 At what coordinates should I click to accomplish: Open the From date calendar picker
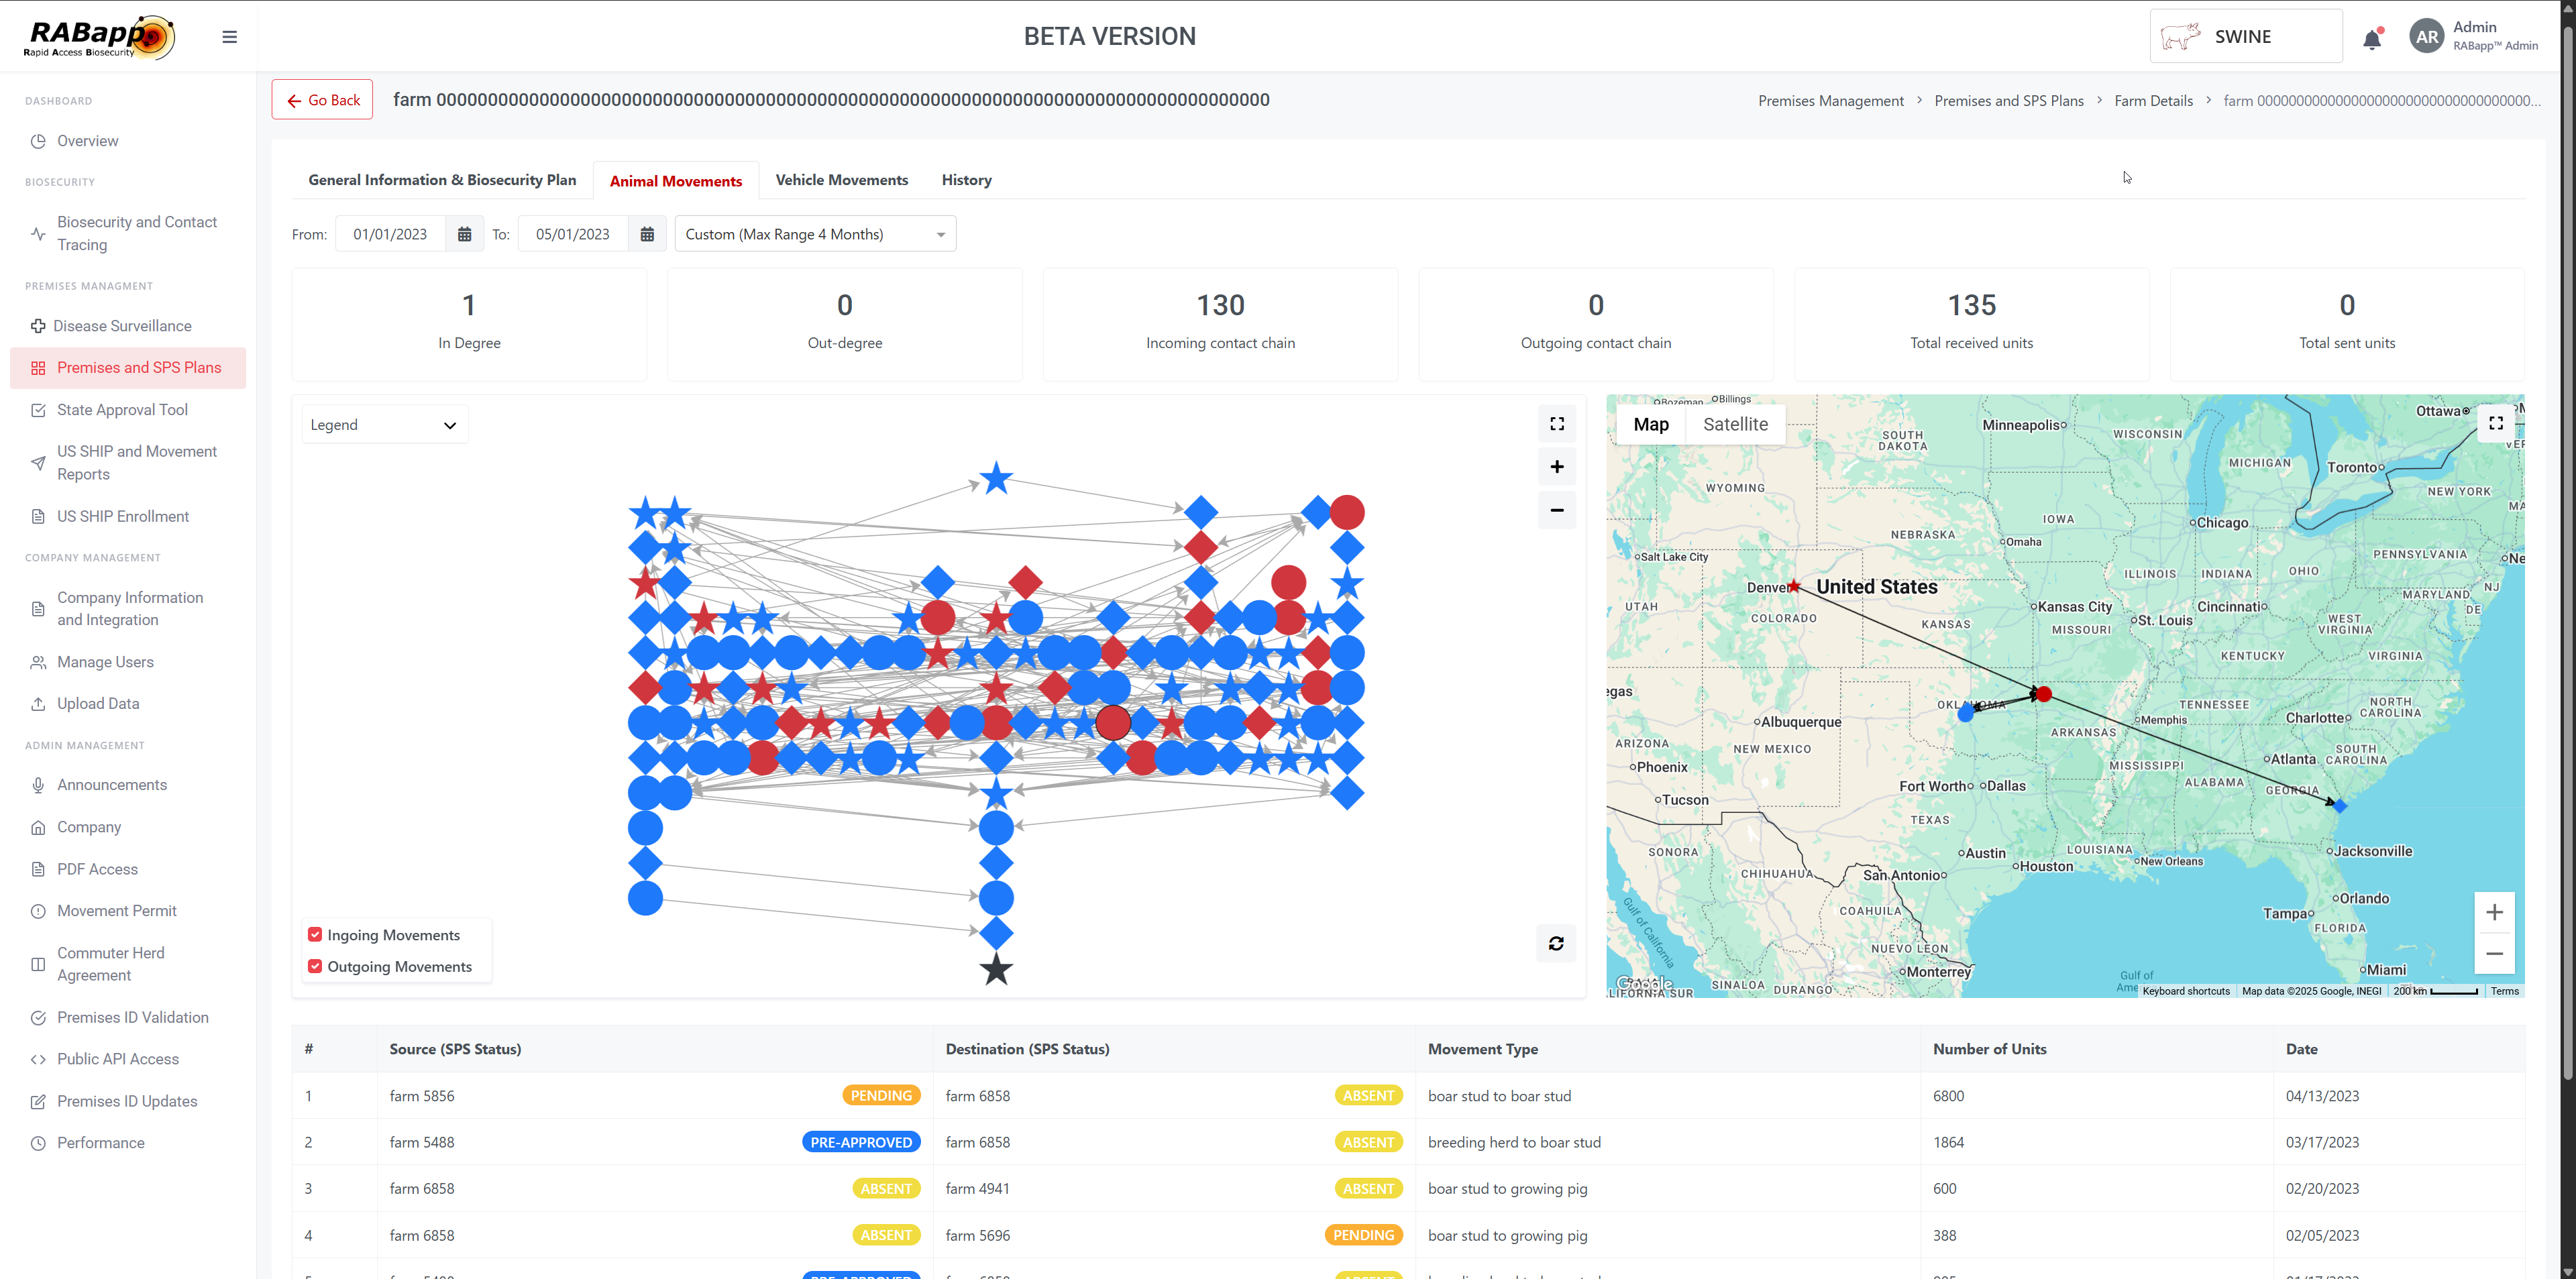pos(464,233)
